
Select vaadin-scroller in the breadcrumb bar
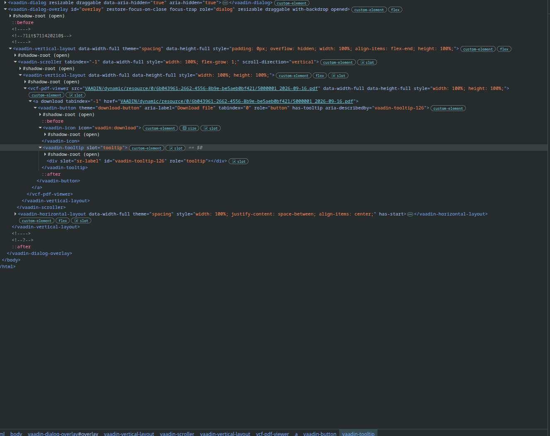(177, 434)
